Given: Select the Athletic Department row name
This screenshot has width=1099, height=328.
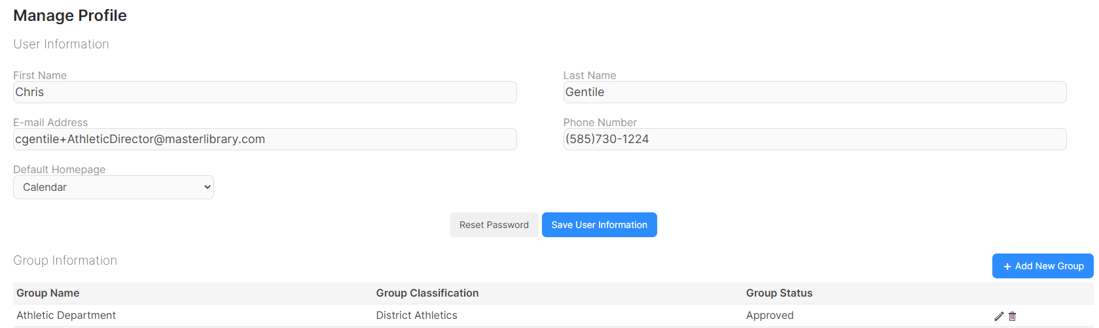Looking at the screenshot, I should click(x=66, y=316).
